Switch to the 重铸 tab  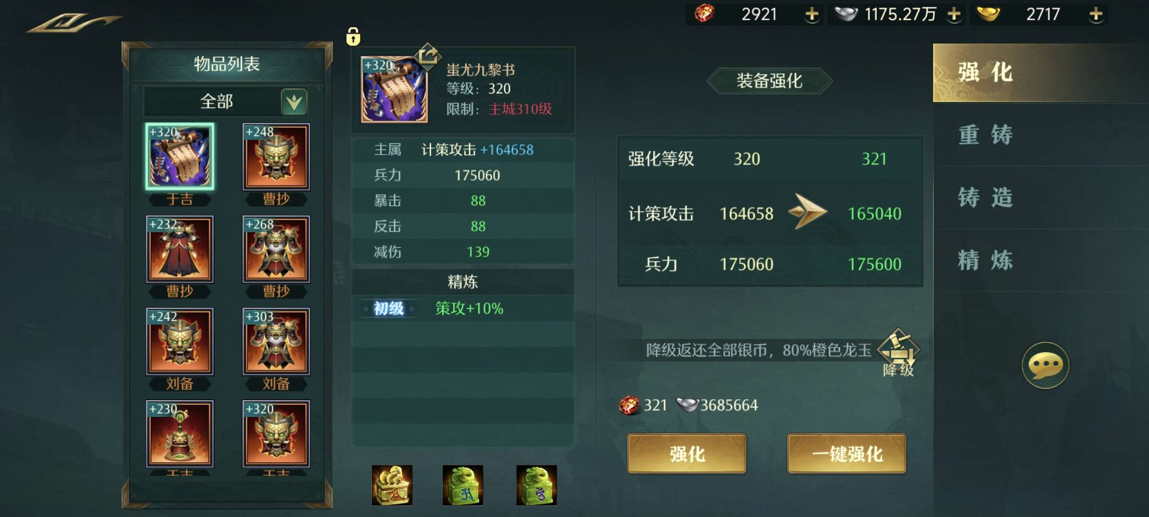(x=985, y=135)
